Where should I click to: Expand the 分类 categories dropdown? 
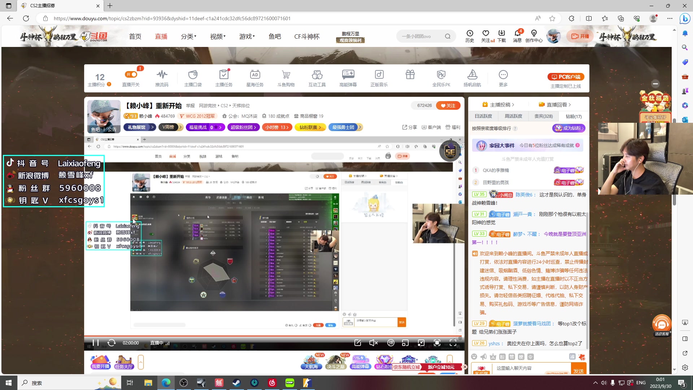tap(188, 36)
